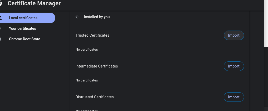This screenshot has height=111, width=268.
Task: Click the Distrusted Certificates heading
Action: point(95,97)
